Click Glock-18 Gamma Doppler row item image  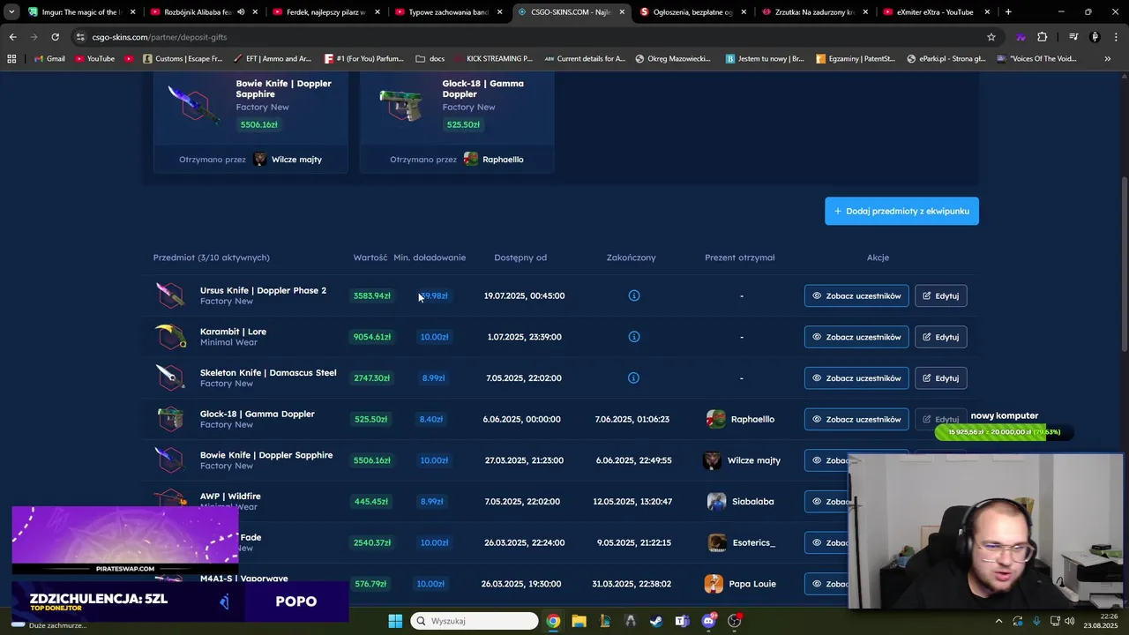[169, 419]
